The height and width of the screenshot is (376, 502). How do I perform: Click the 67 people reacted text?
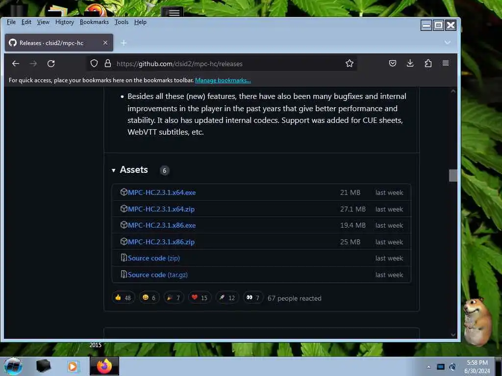point(294,298)
